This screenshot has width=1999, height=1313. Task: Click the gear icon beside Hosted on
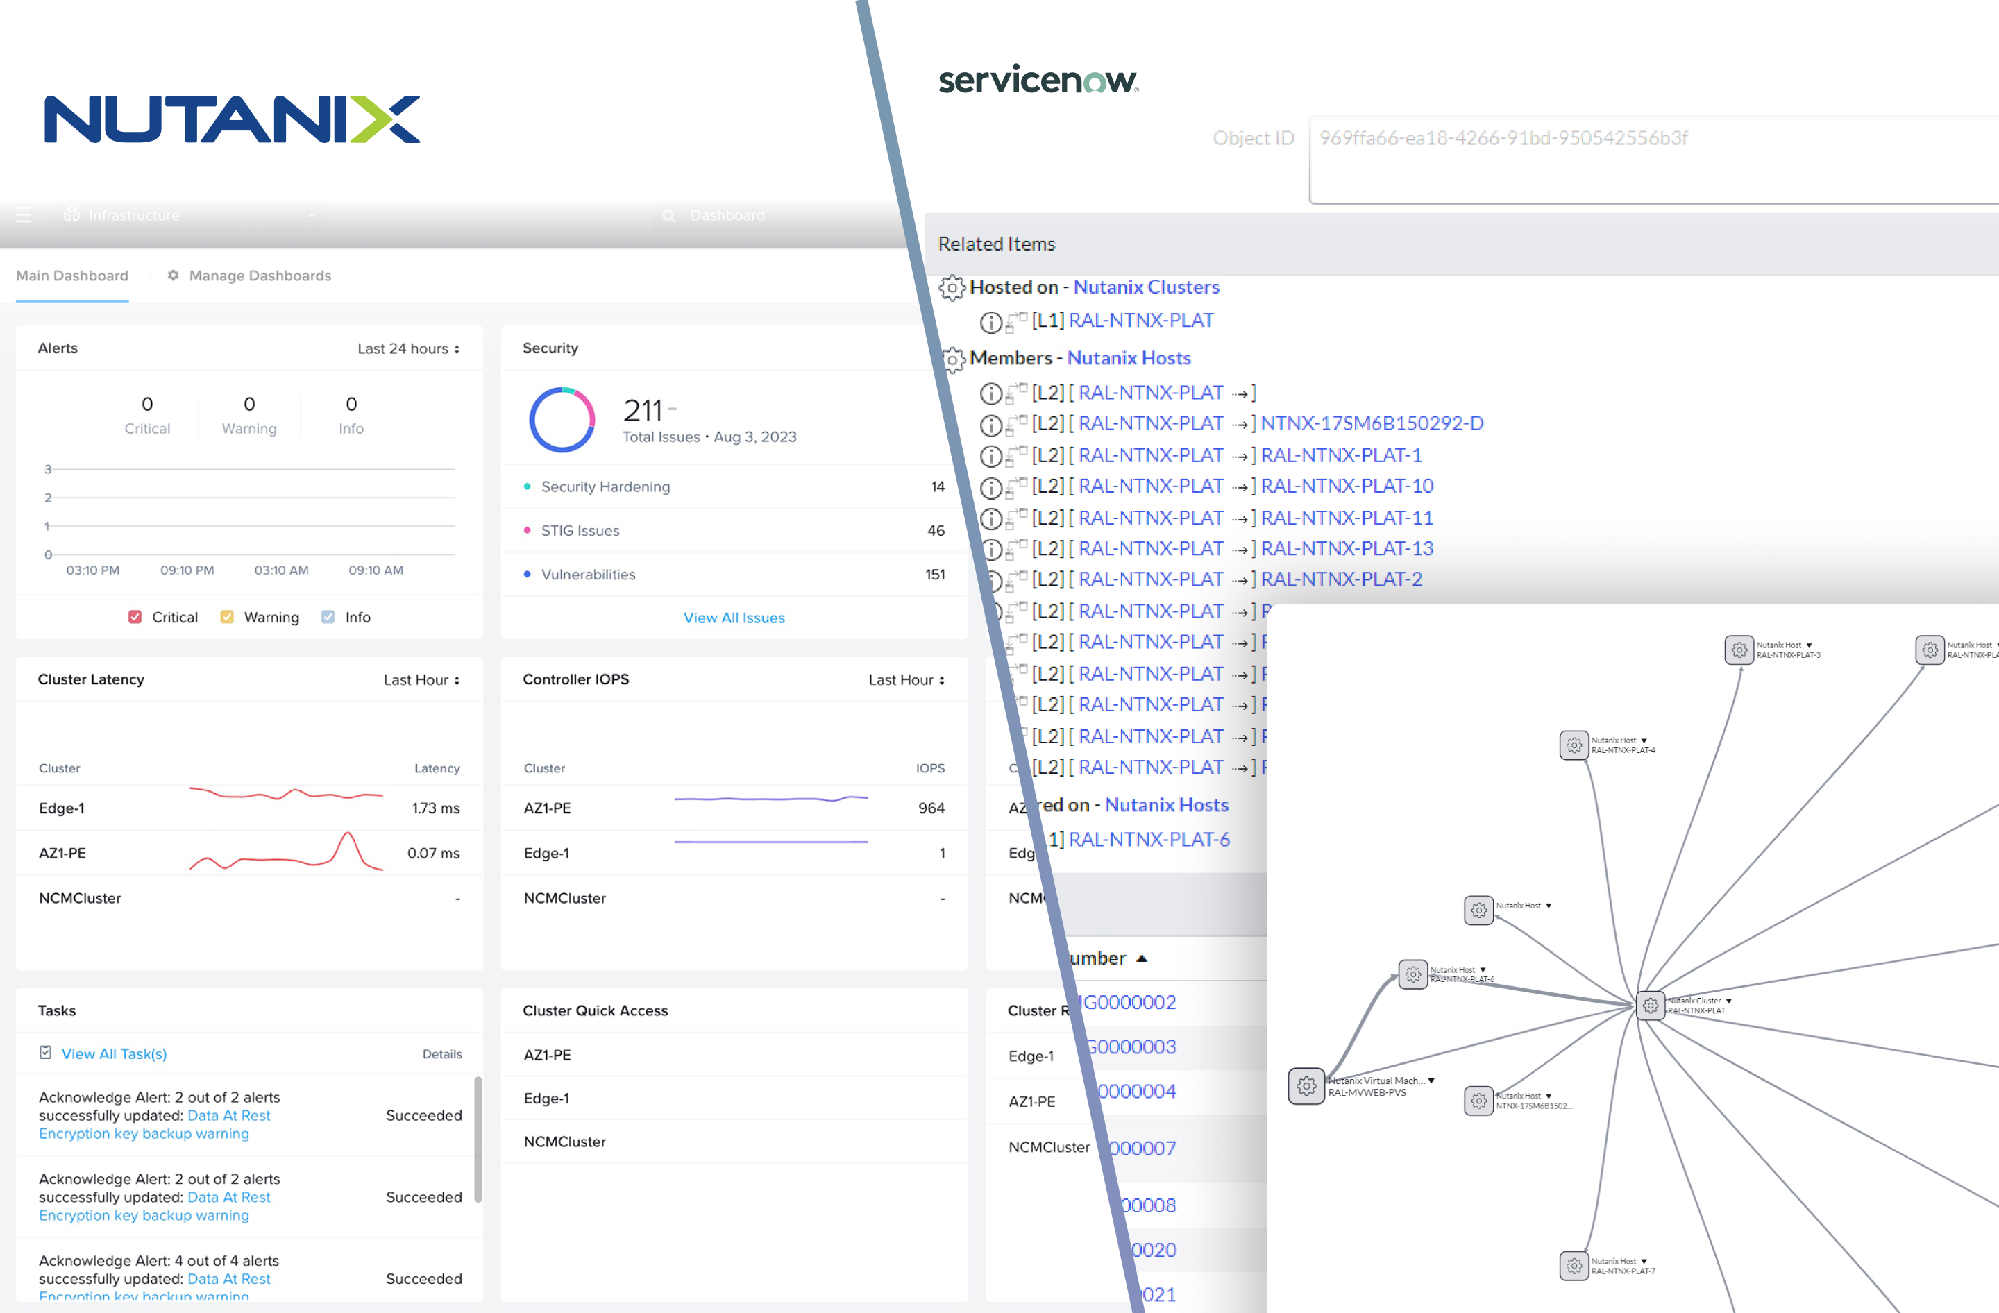952,288
